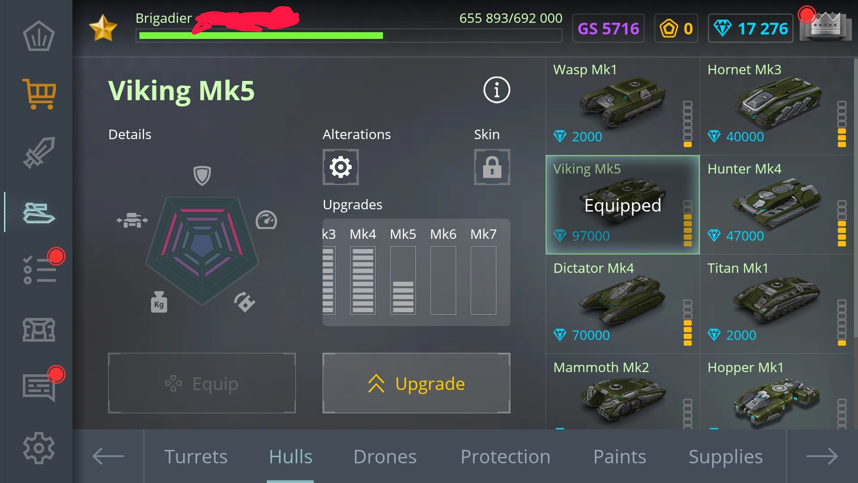The width and height of the screenshot is (858, 483).
Task: Click the Mk5 upgrade progress bar
Action: [x=403, y=280]
